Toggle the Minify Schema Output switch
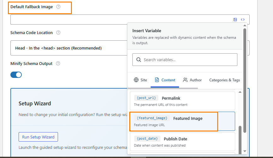 [x=16, y=75]
